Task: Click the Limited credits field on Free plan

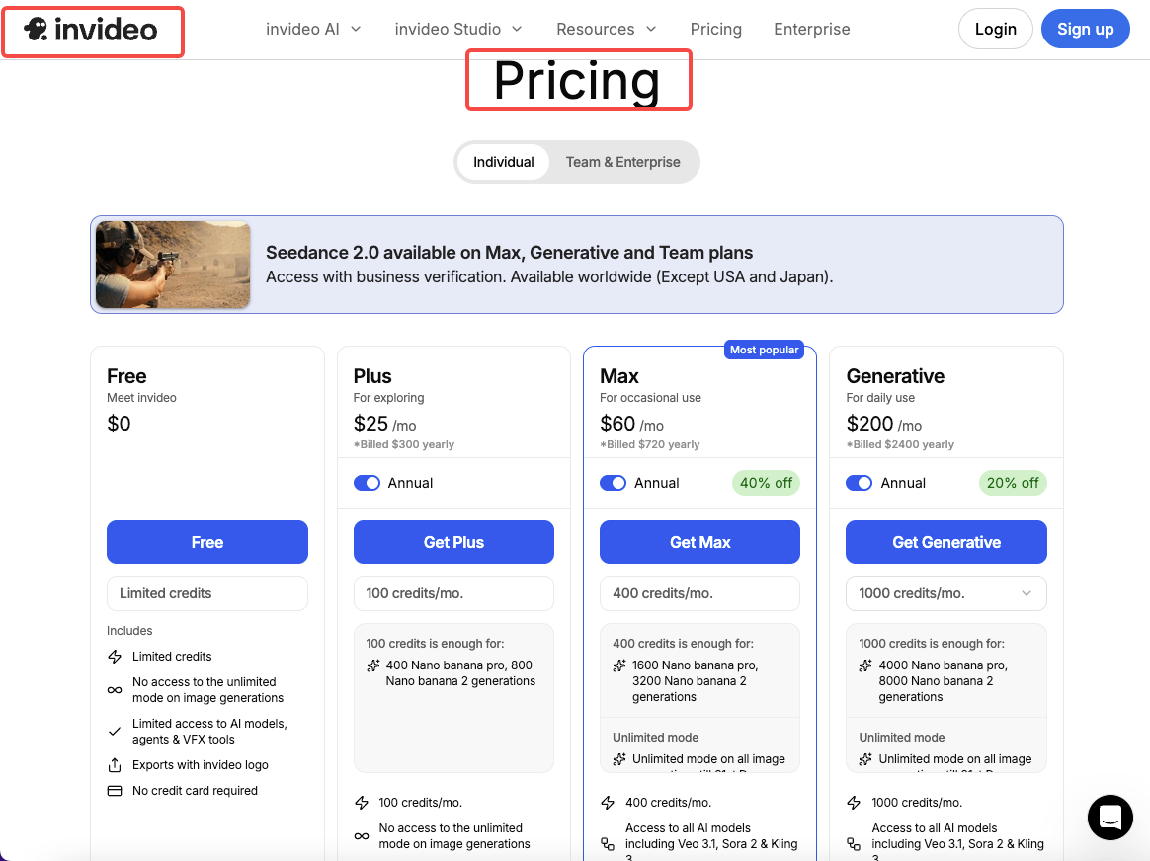Action: [x=207, y=593]
